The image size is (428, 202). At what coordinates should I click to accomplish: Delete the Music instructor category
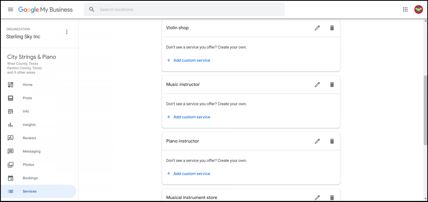coord(332,85)
